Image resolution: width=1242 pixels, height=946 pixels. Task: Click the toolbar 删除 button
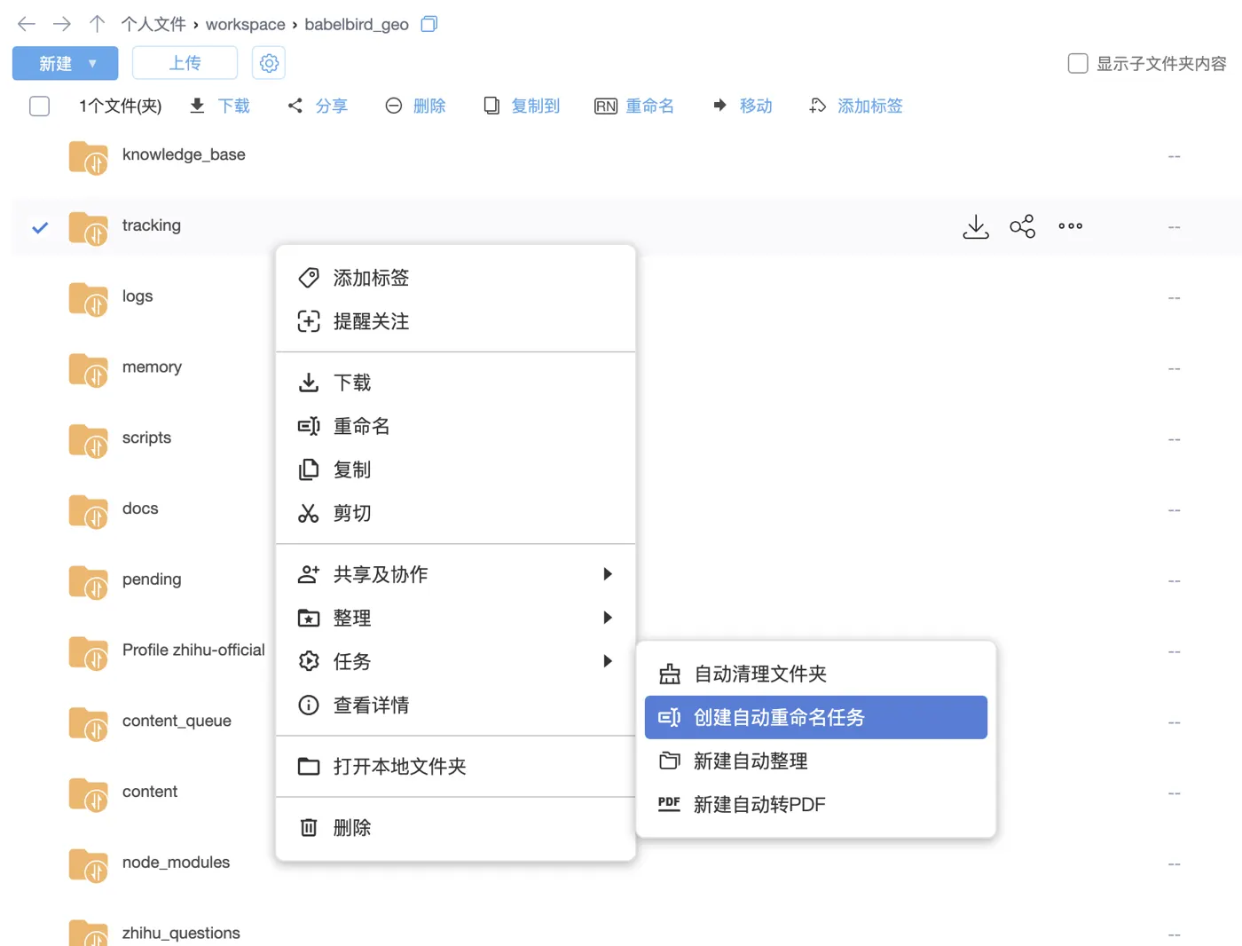click(x=415, y=106)
